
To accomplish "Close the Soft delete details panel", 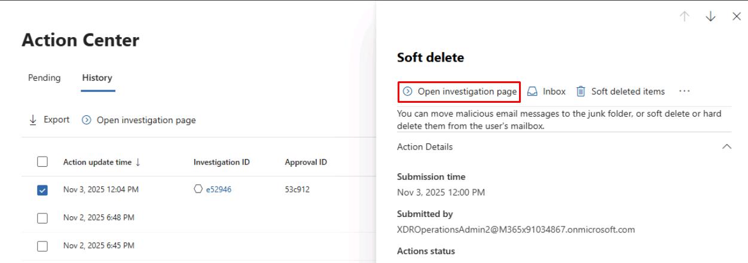I will pos(736,17).
